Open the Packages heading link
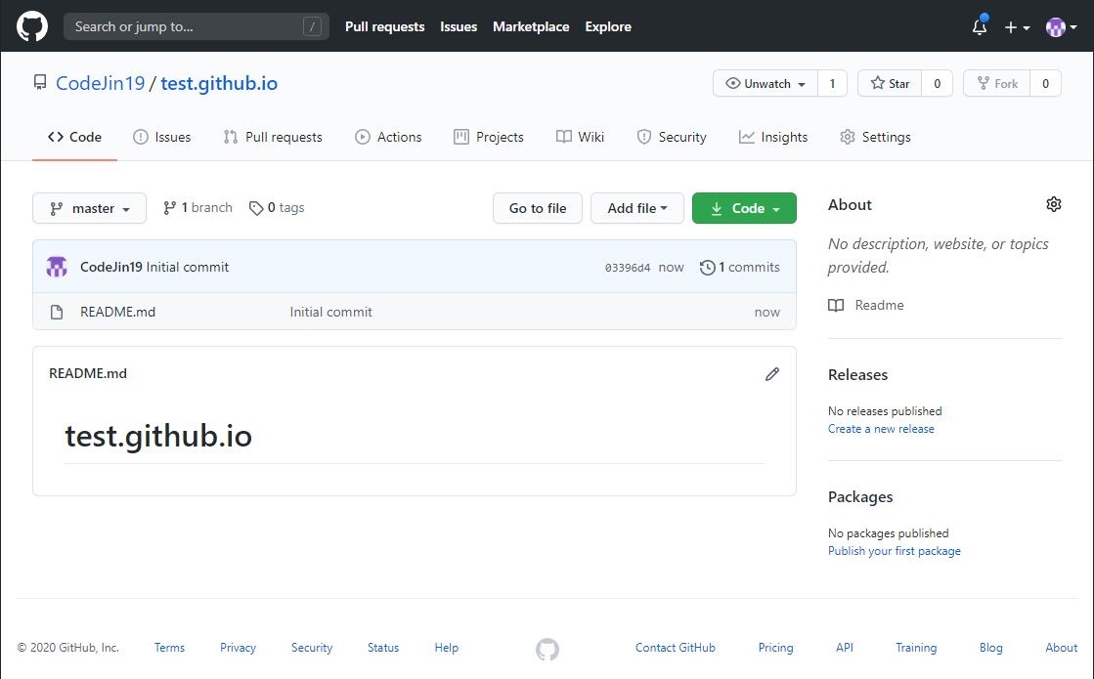Viewport: 1094px width, 679px height. [x=860, y=497]
